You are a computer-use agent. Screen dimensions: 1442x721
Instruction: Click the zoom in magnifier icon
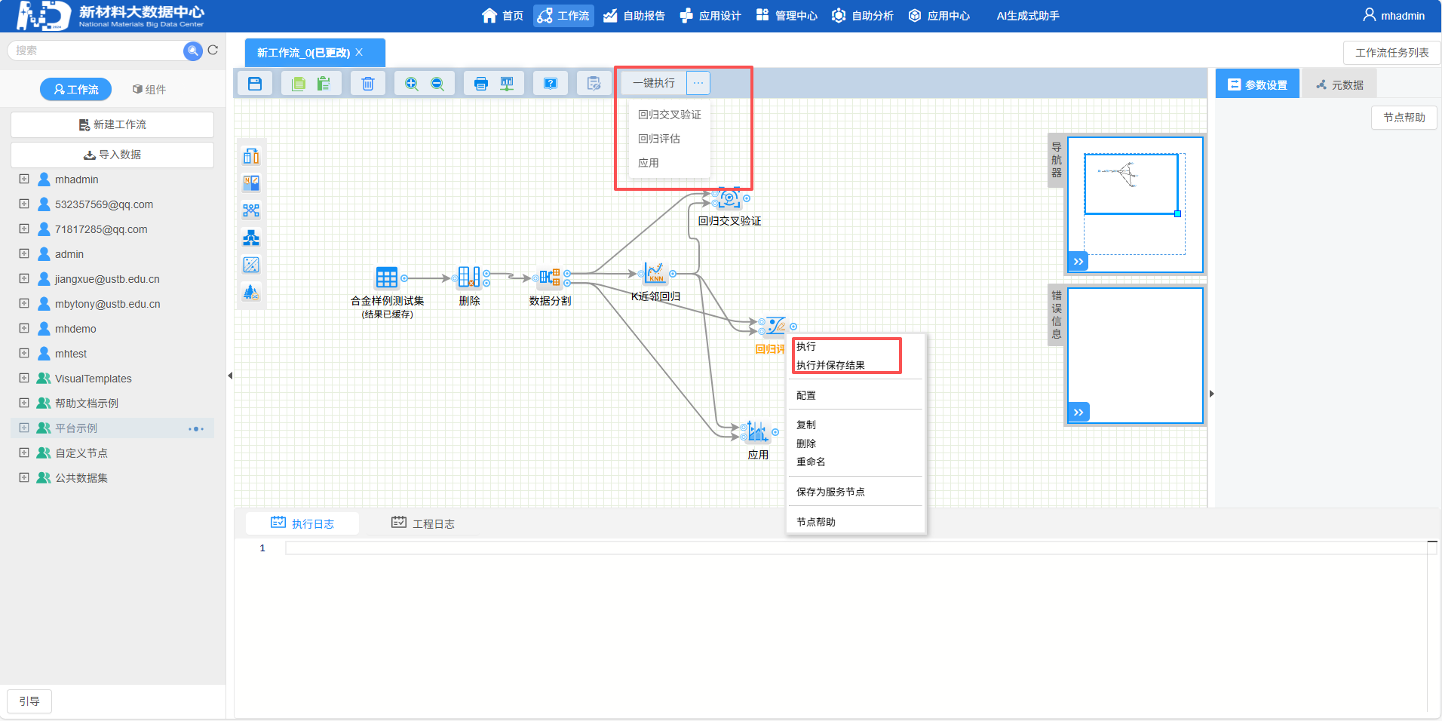(x=411, y=84)
